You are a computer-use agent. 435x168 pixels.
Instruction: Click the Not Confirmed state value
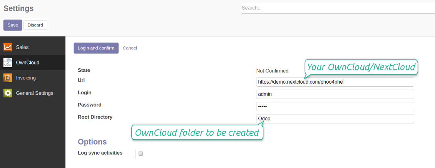(272, 71)
